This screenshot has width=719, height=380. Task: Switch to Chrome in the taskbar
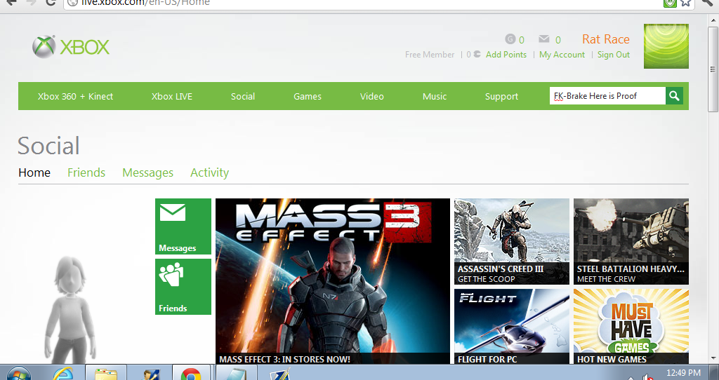[x=191, y=374]
